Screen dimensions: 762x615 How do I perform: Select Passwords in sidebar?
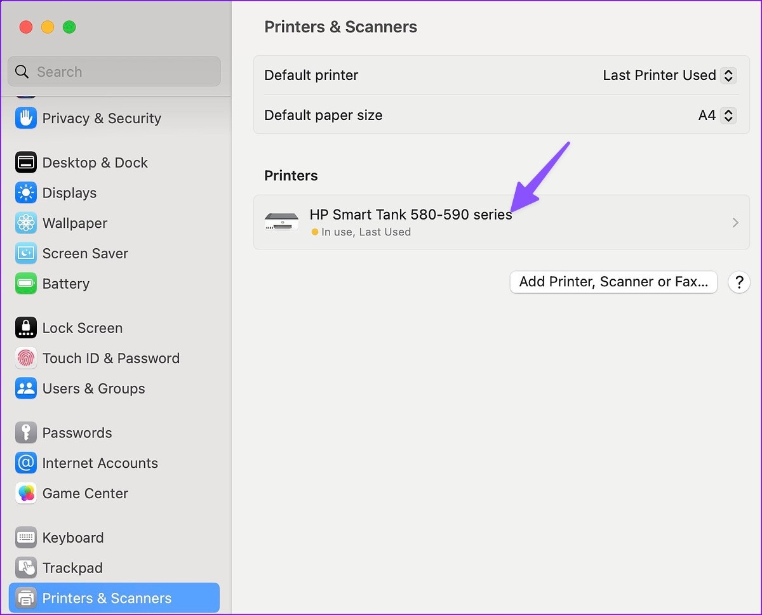(x=77, y=433)
